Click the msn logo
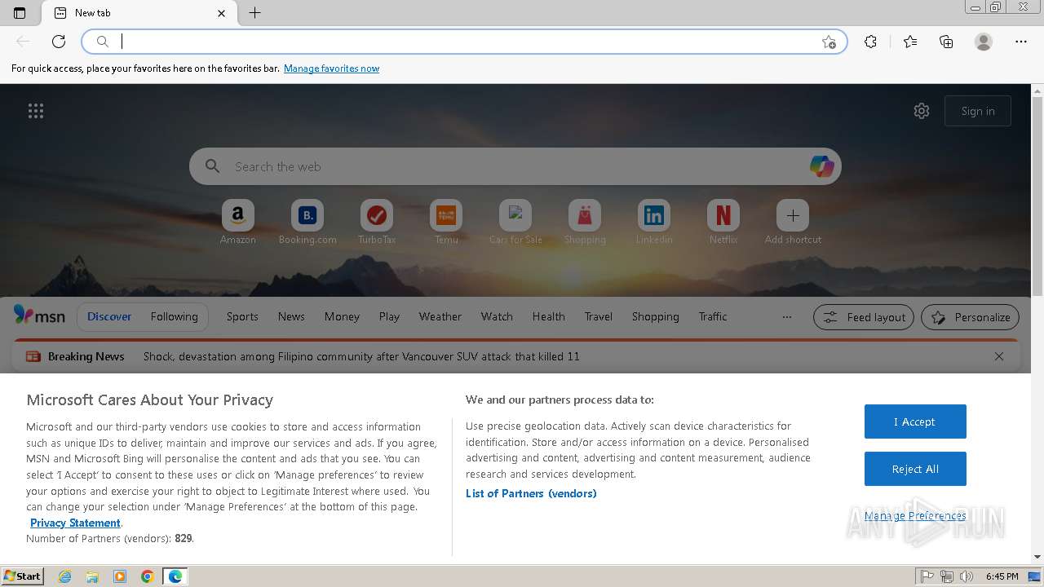This screenshot has width=1044, height=587. [39, 316]
